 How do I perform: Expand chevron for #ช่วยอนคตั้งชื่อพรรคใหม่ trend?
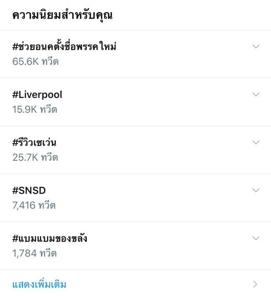tap(256, 47)
